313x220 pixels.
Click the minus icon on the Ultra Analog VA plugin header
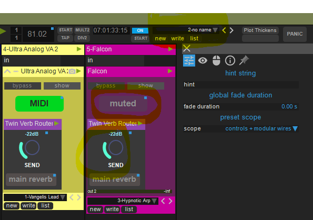[16, 71]
